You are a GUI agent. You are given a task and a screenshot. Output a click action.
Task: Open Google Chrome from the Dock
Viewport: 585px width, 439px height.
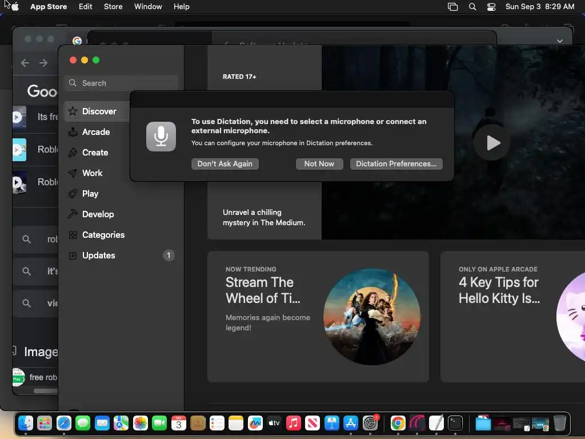coord(398,424)
